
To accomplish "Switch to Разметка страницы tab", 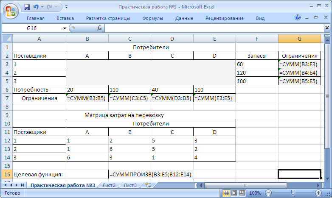I will (x=108, y=18).
